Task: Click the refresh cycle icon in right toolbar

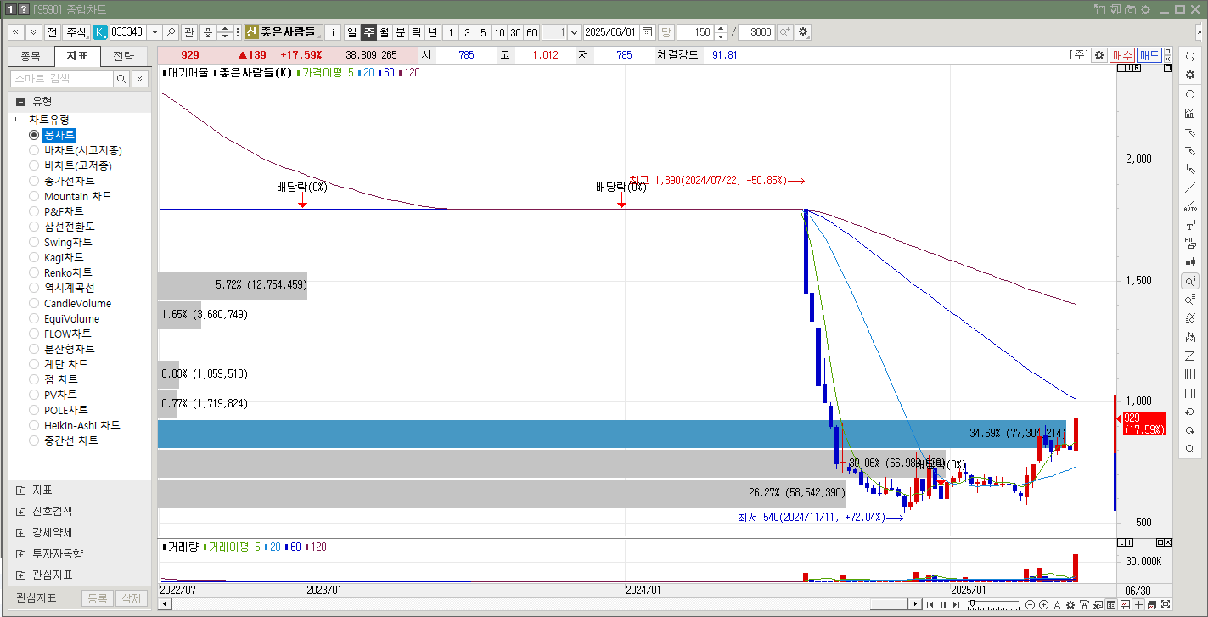Action: (x=1190, y=56)
